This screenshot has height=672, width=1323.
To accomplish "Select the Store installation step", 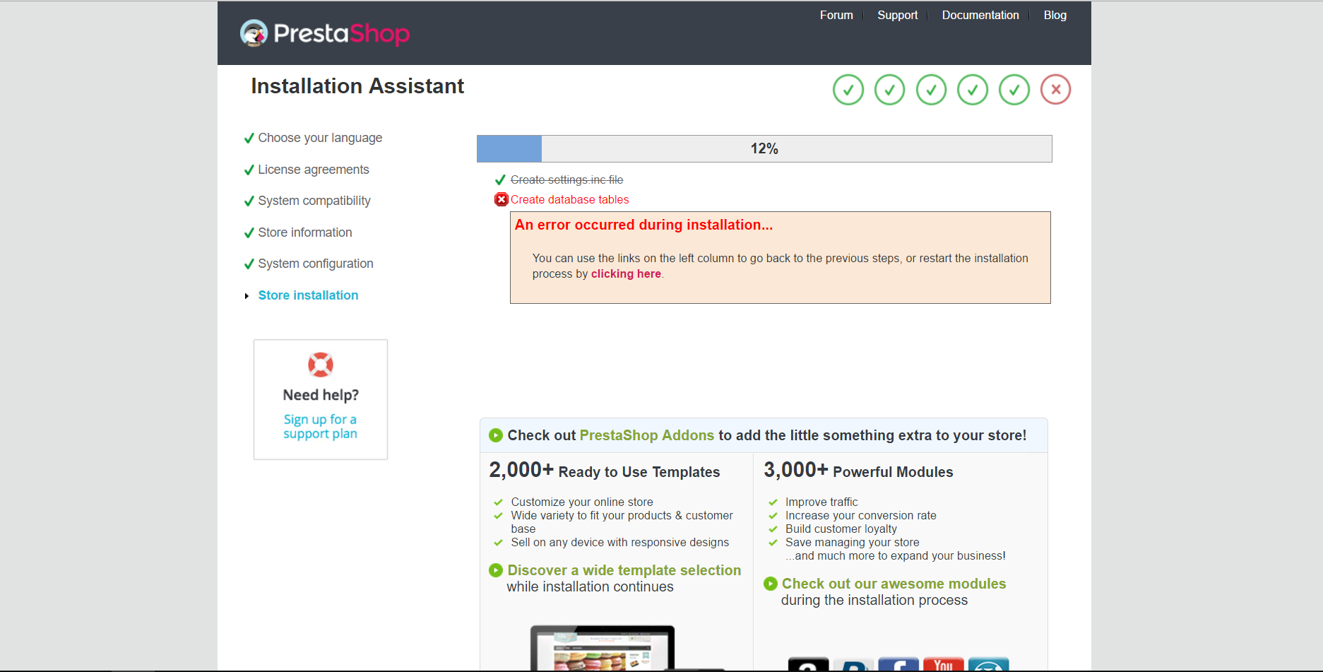I will tap(308, 295).
